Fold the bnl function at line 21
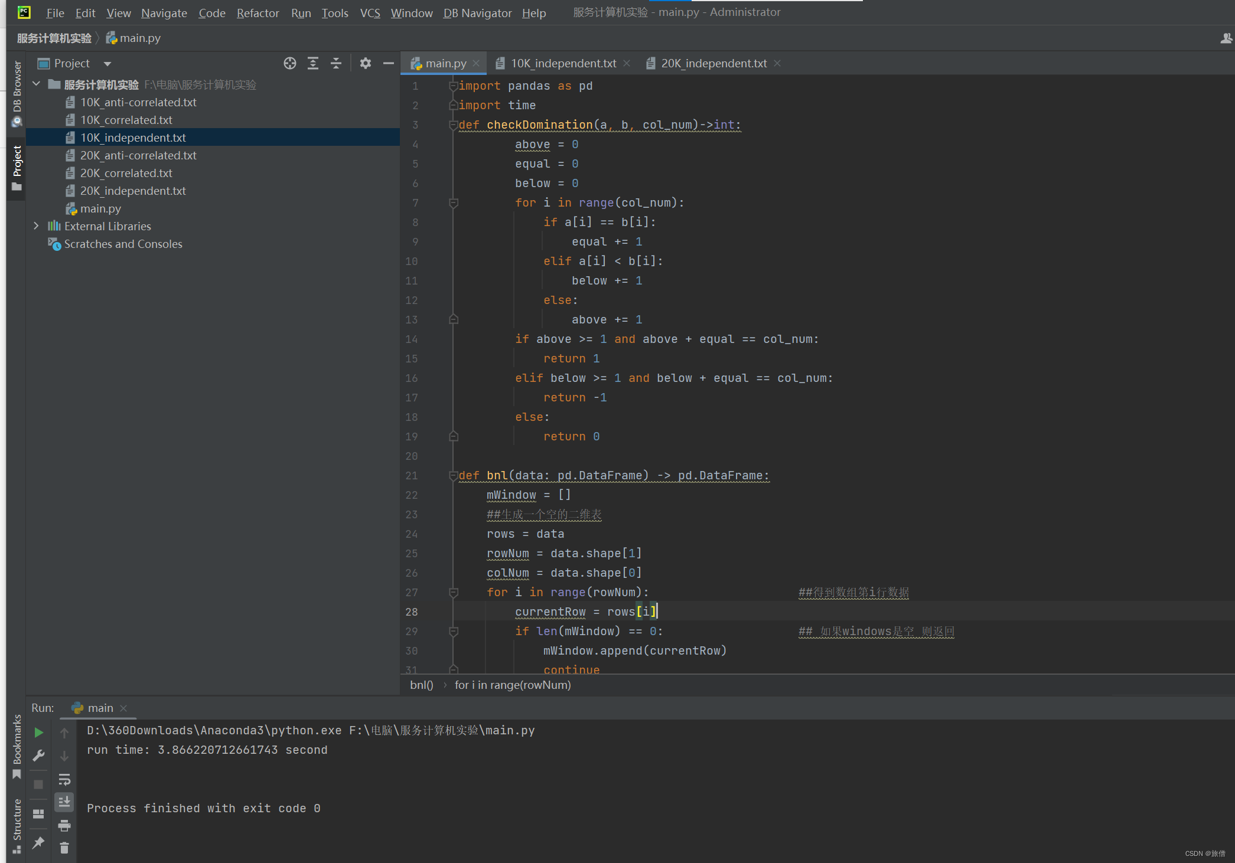 (453, 475)
